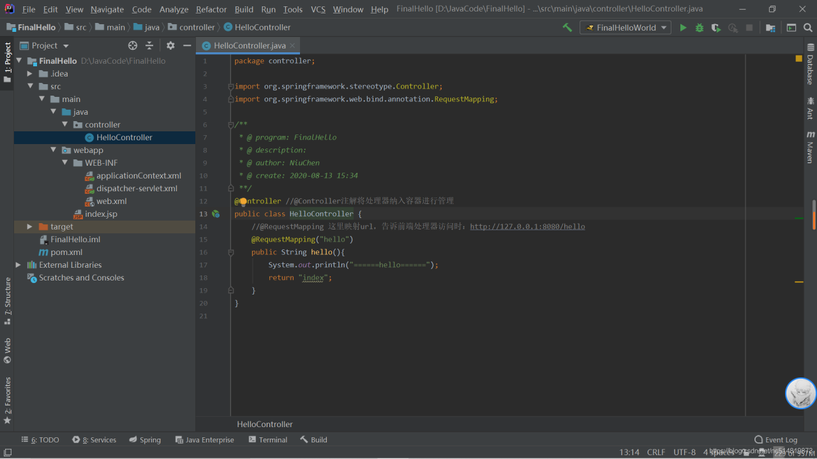Click the controller breadcrumb in navigation bar
Viewport: 817px width, 459px height.
(191, 27)
